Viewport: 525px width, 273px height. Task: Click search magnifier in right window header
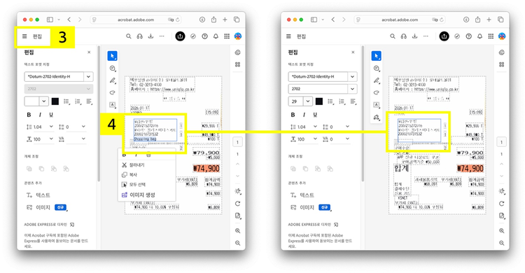[393, 36]
